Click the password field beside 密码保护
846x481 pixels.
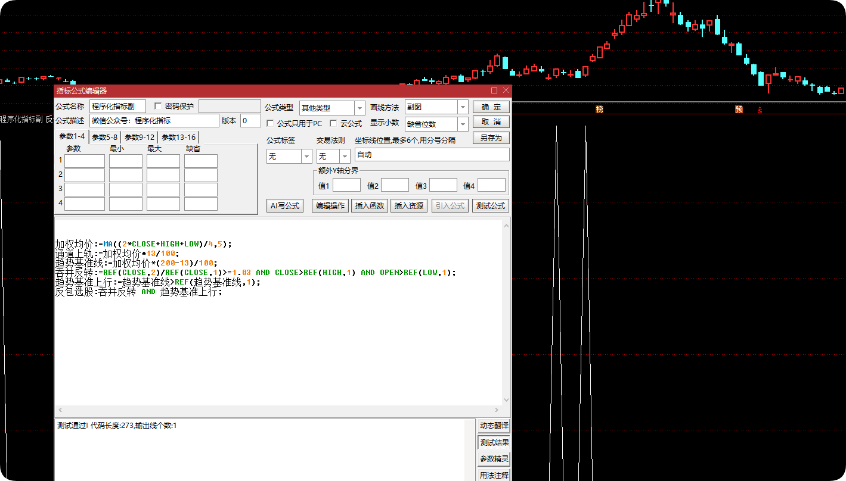230,107
